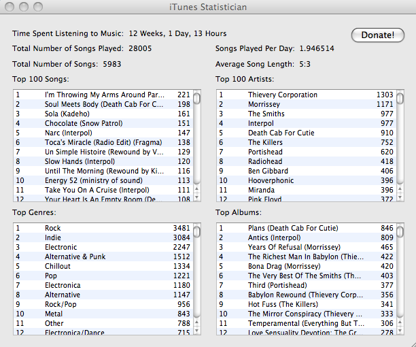Select album "The Very Best Of The Smiths"

(x=307, y=276)
